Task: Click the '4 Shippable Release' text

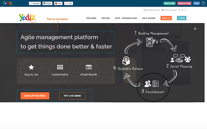Action: click(128, 68)
